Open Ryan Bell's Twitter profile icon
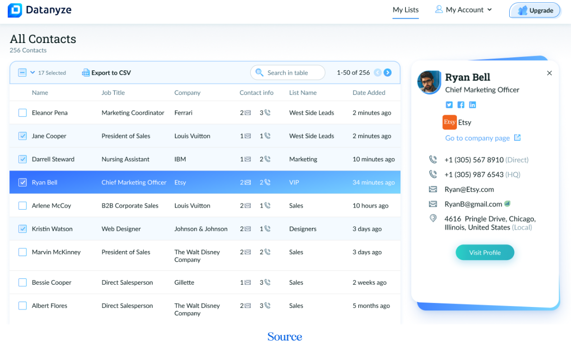 tap(449, 105)
